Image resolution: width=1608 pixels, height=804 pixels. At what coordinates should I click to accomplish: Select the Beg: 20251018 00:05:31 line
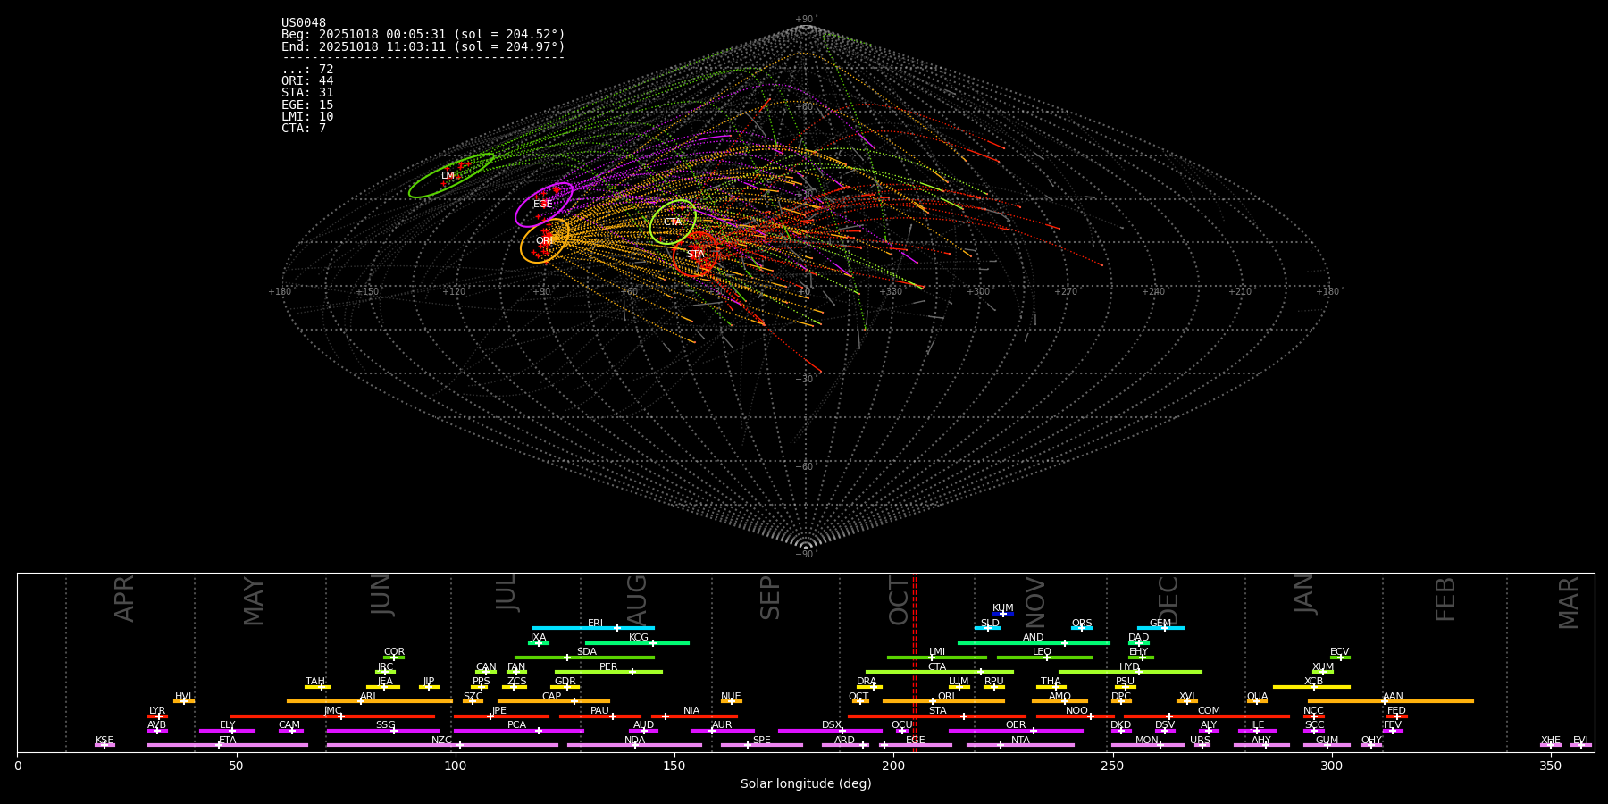pyautogui.click(x=423, y=34)
